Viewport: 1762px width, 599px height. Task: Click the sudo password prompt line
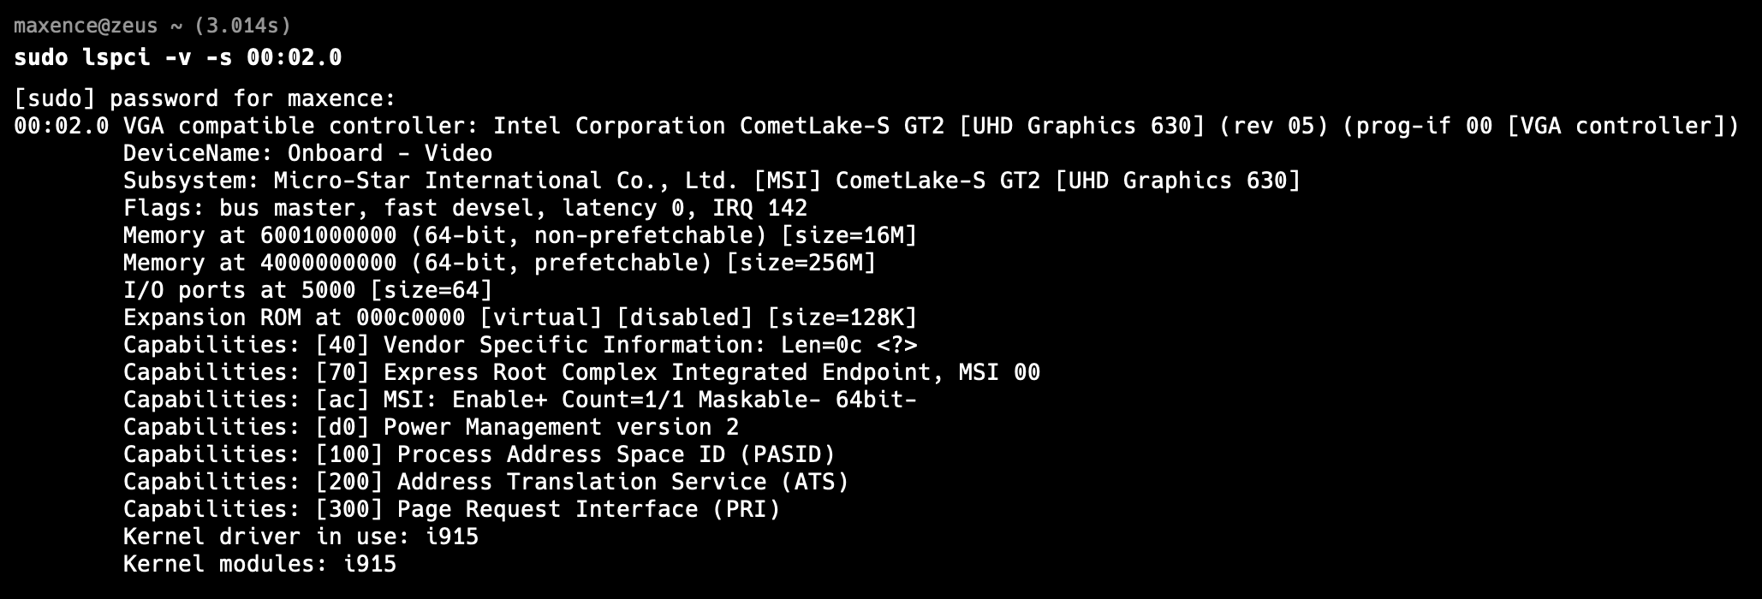coord(205,98)
